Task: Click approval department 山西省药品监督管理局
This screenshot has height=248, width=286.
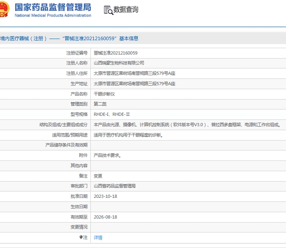Action: tap(115, 186)
